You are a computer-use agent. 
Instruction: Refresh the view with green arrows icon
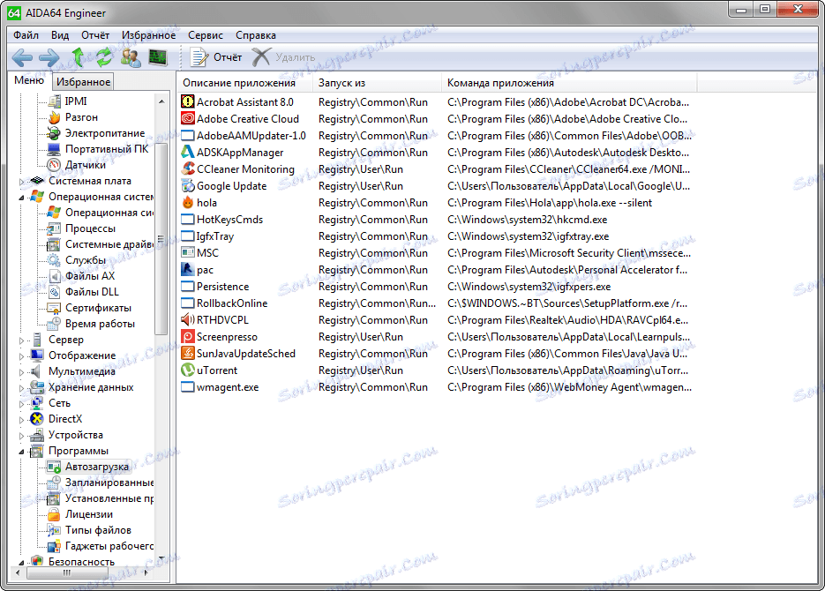tap(103, 56)
